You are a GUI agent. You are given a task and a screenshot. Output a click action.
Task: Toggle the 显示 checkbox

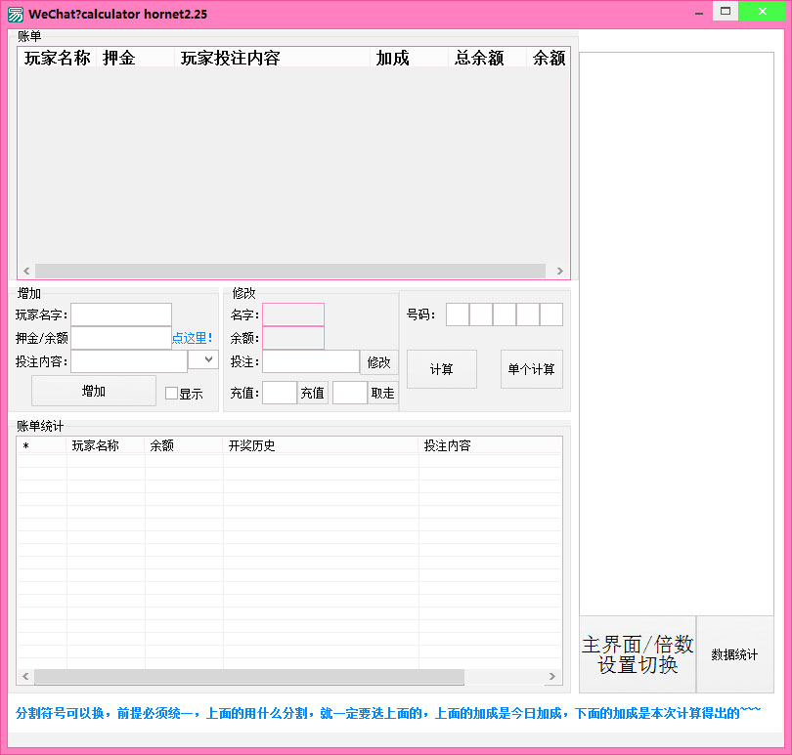click(172, 394)
